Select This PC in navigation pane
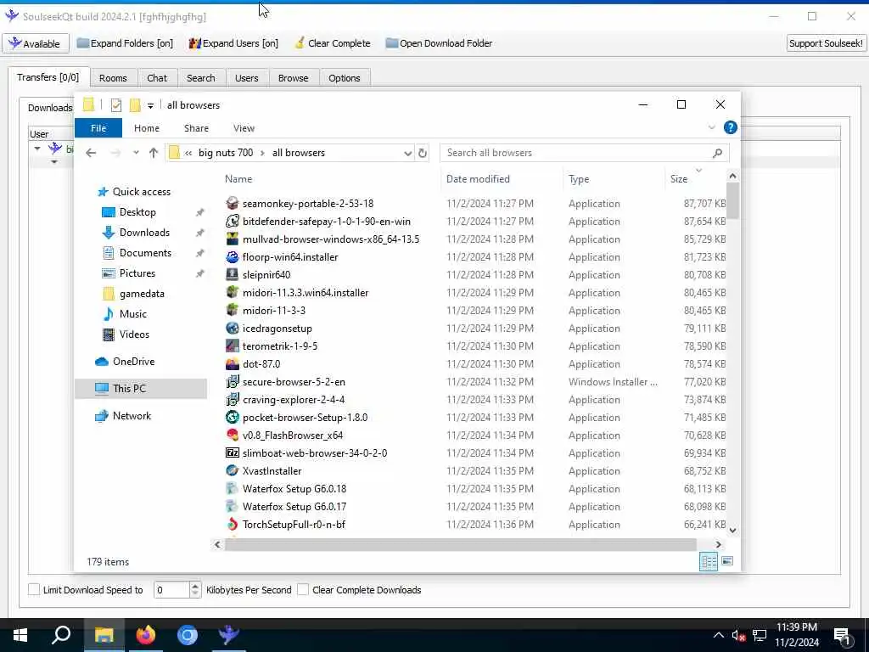Viewport: 869px width, 652px height. (142, 389)
